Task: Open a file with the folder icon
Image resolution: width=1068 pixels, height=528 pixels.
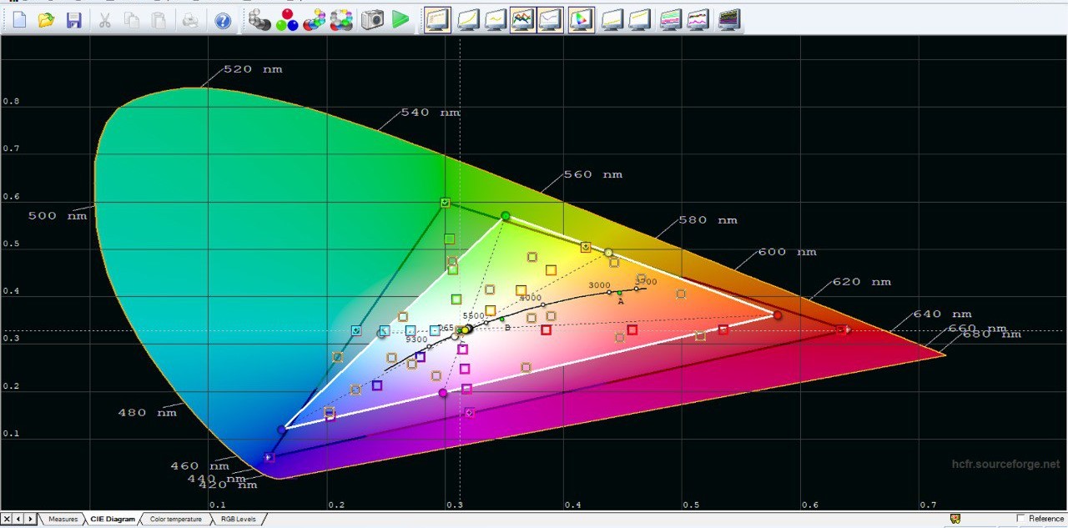Action: tap(47, 20)
